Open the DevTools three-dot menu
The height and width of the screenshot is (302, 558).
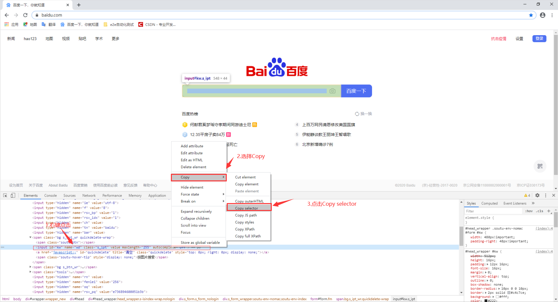(x=546, y=195)
